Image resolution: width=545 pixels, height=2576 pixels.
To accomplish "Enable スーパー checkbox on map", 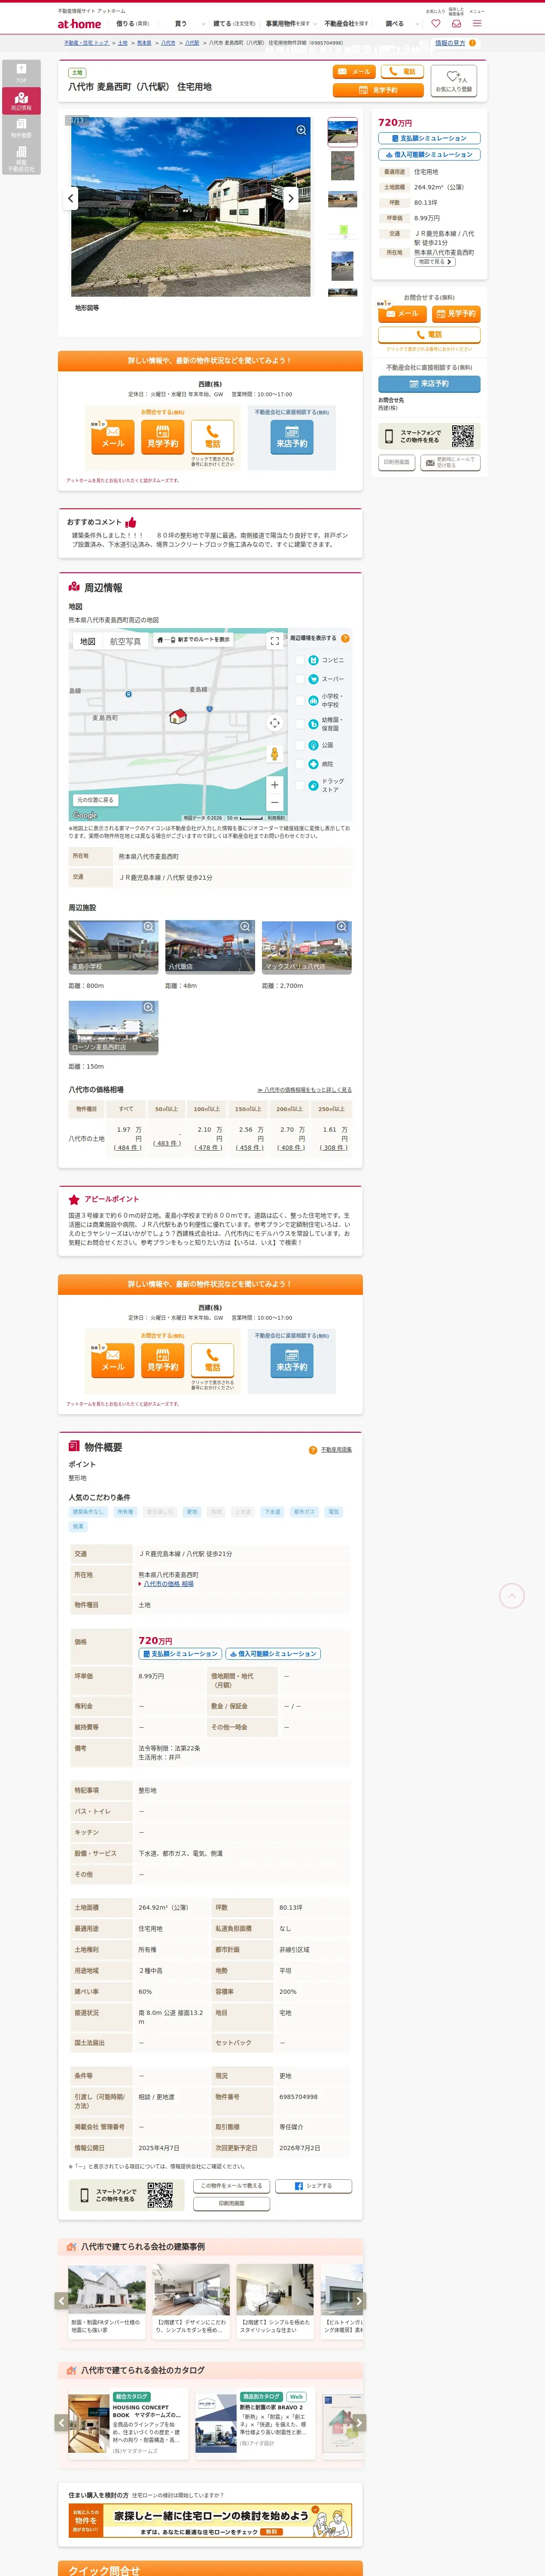I will [x=300, y=679].
